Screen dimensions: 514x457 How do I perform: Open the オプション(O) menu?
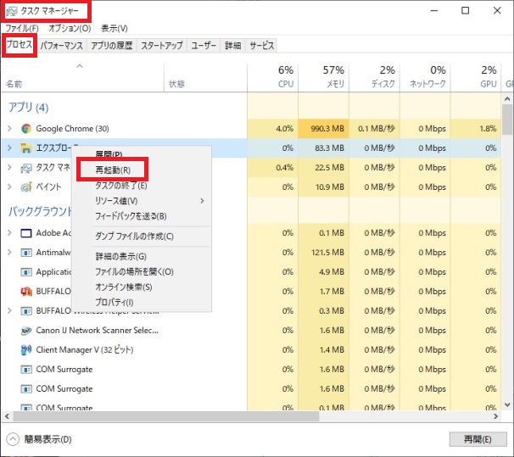point(70,29)
